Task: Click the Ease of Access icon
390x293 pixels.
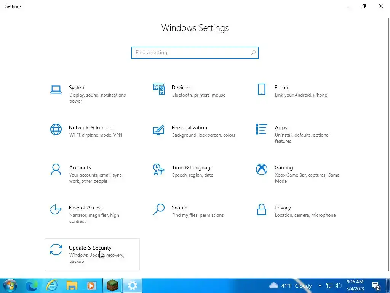Action: point(56,209)
